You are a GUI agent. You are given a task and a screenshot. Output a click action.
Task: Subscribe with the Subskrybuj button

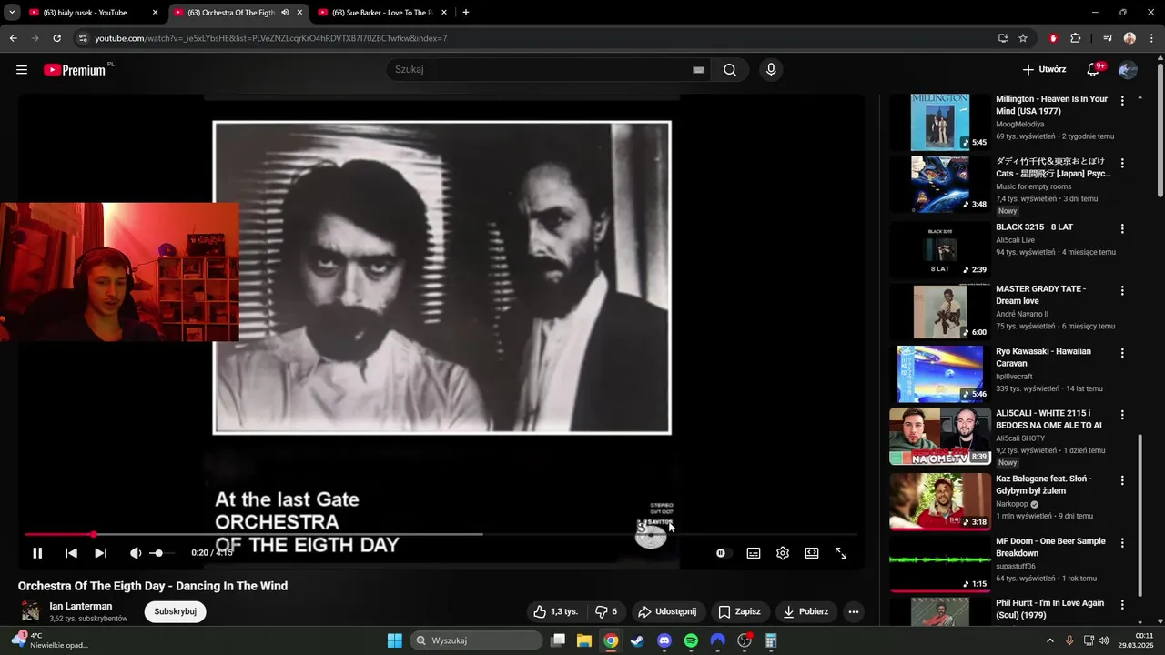(x=175, y=611)
